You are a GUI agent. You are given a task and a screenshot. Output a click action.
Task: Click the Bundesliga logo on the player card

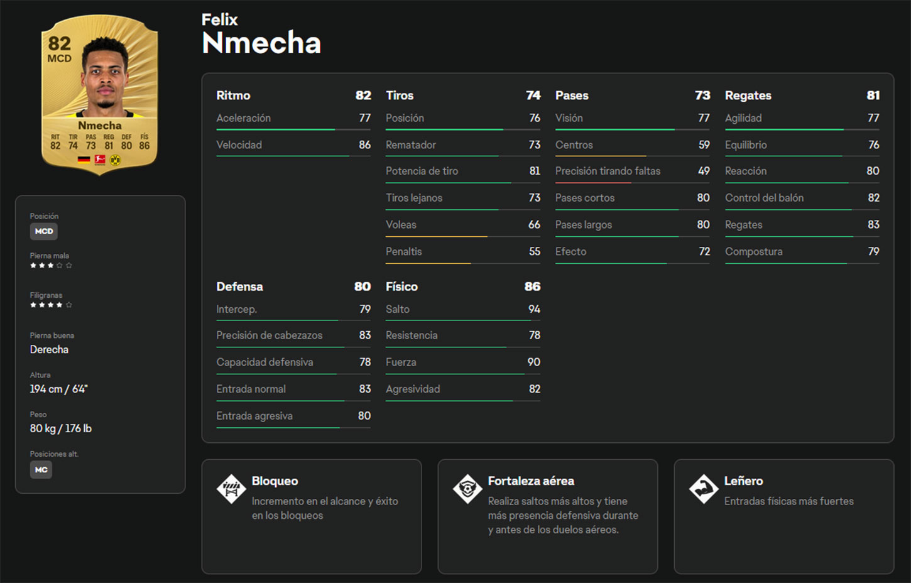click(99, 160)
